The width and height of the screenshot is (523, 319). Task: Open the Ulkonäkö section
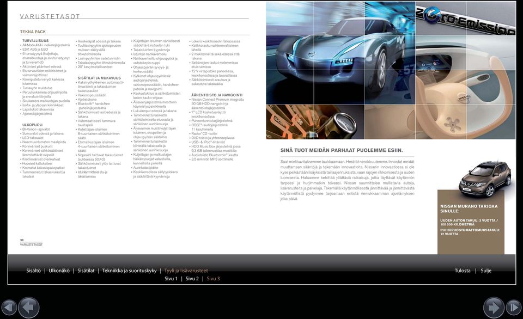tap(59, 271)
